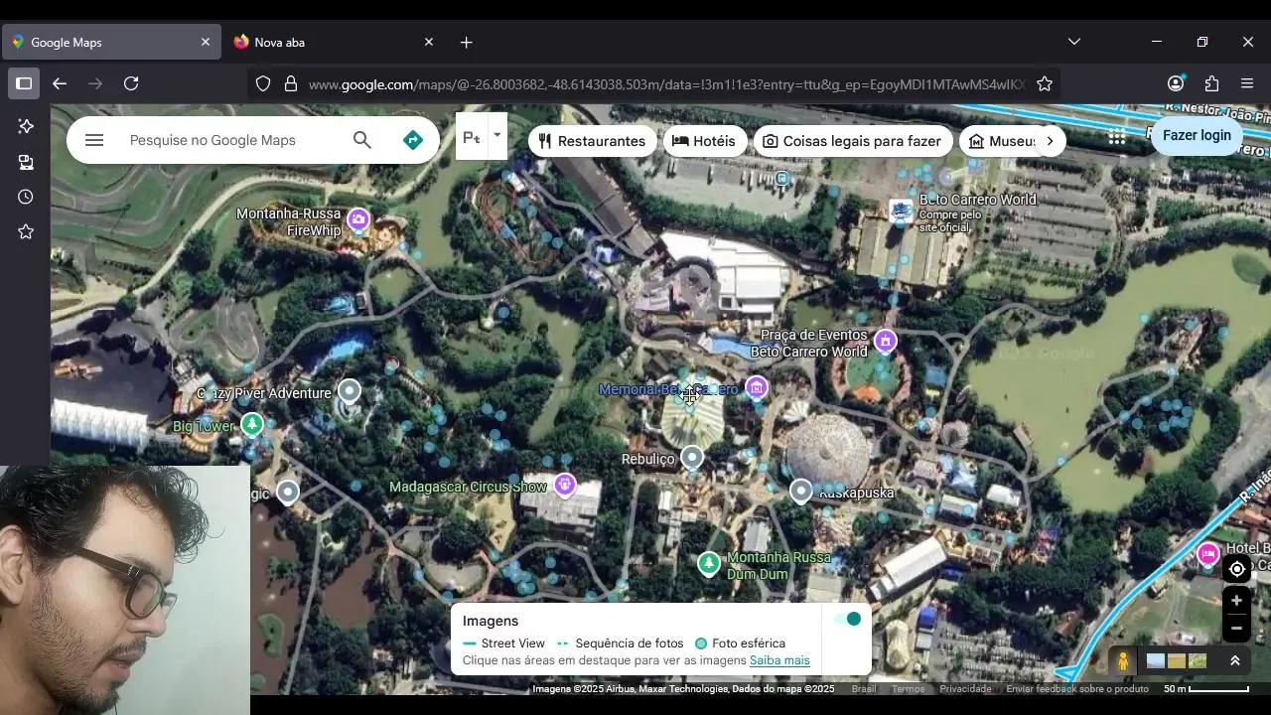Open the list all tabs dropdown

[x=1073, y=42]
